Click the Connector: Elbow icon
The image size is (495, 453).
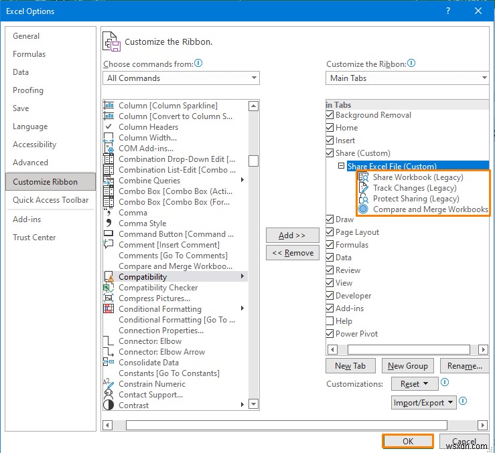tap(109, 341)
